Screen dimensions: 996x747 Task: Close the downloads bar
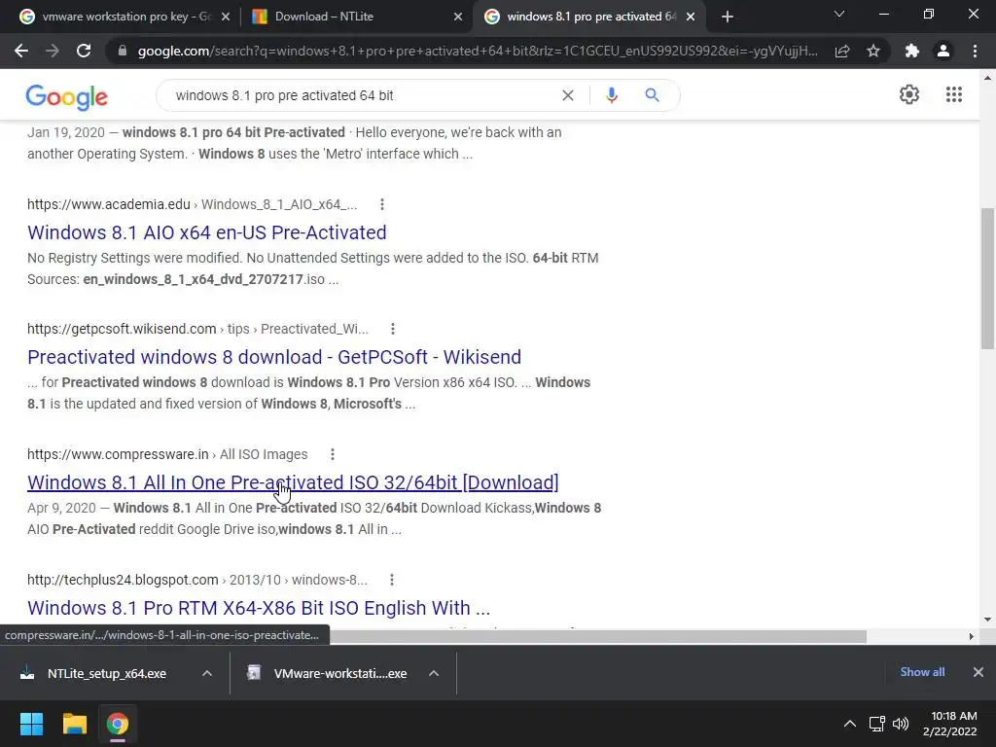(978, 672)
